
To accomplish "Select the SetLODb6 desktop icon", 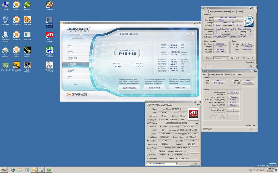I will coord(27,36).
